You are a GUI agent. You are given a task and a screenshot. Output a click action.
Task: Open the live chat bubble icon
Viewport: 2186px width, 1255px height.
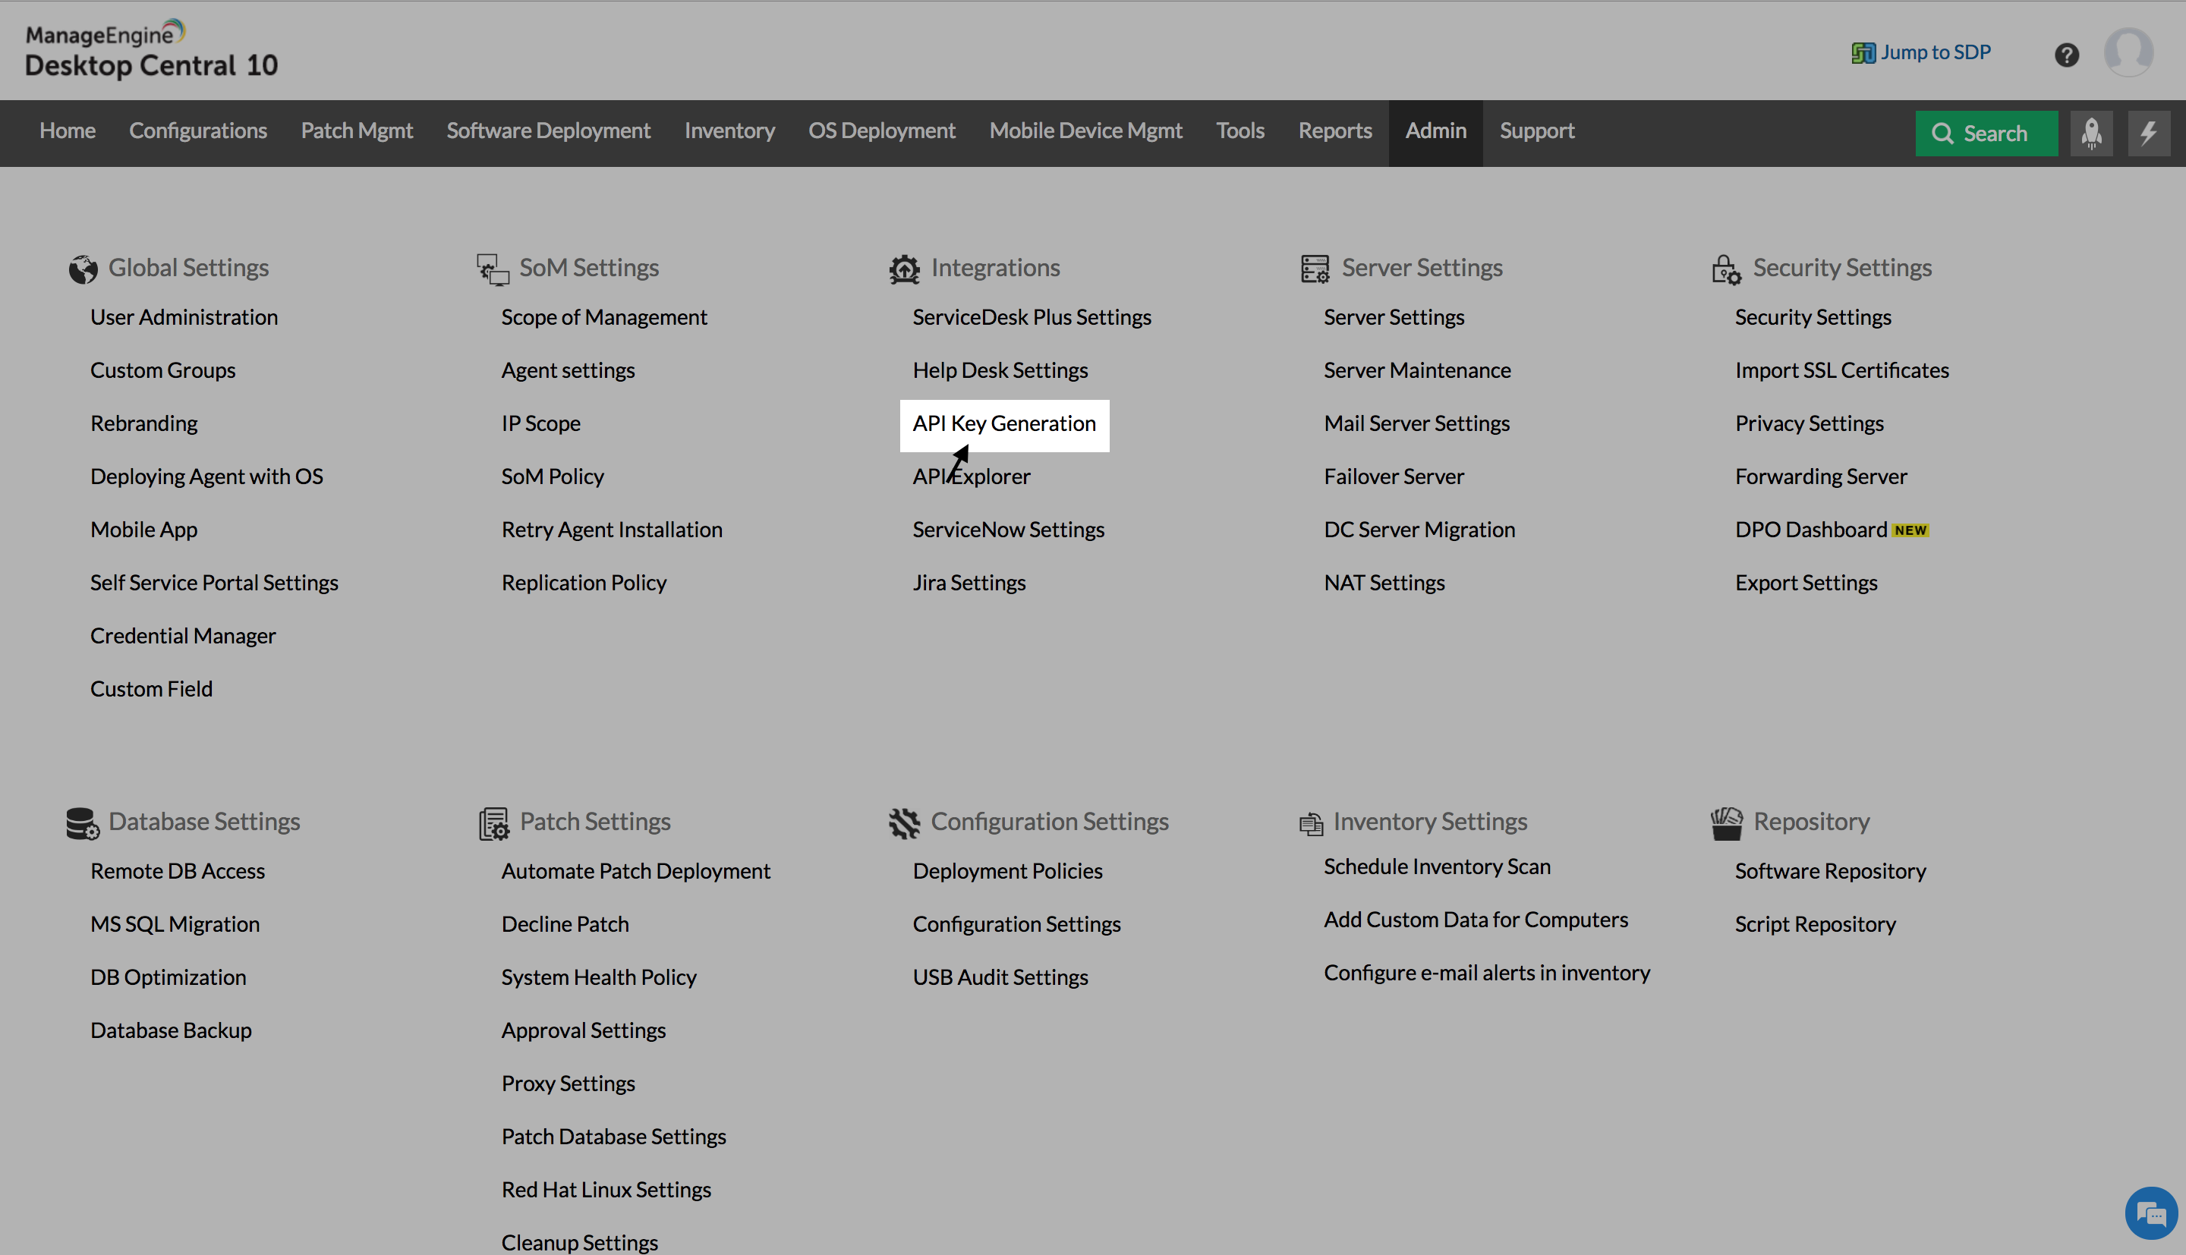coord(2152,1213)
